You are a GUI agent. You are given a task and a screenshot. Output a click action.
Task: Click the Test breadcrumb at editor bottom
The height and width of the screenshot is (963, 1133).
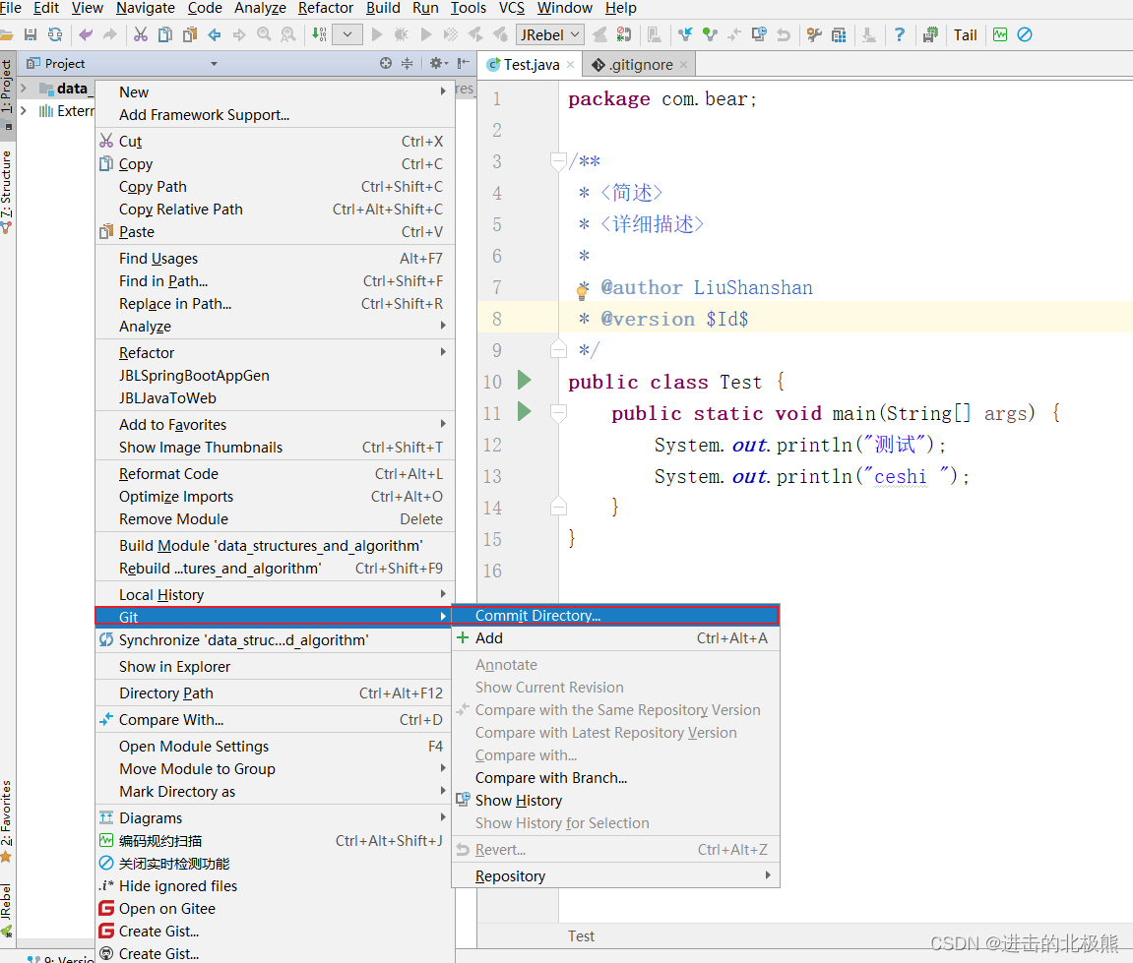click(x=581, y=935)
